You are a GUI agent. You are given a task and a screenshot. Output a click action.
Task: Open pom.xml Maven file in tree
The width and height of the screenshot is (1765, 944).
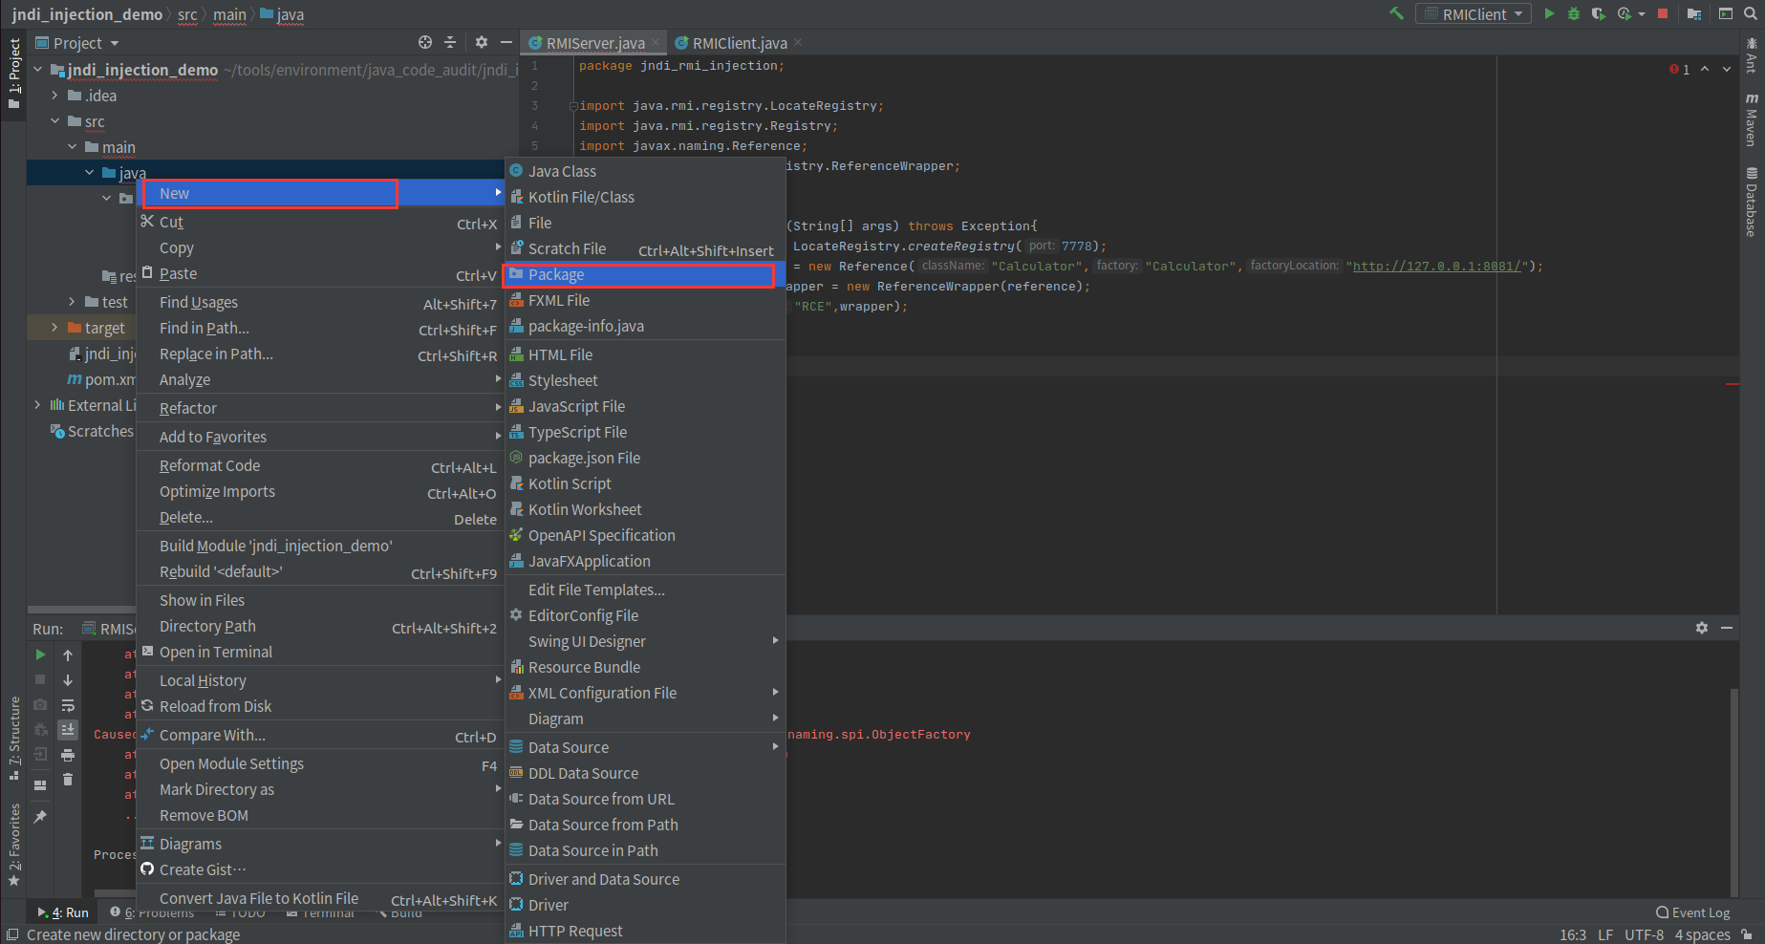(x=101, y=379)
